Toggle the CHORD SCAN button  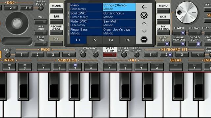coord(195,44)
